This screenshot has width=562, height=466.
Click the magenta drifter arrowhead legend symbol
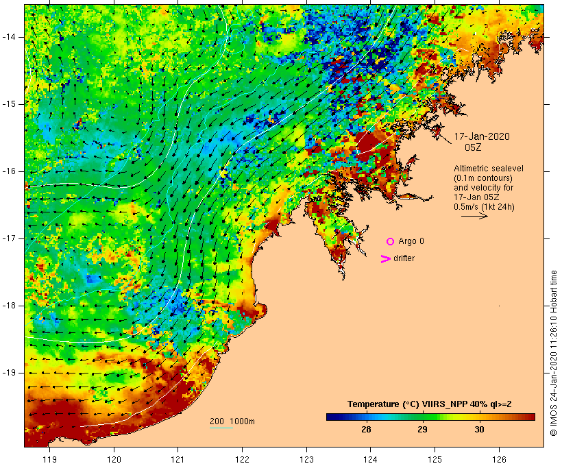click(x=385, y=259)
